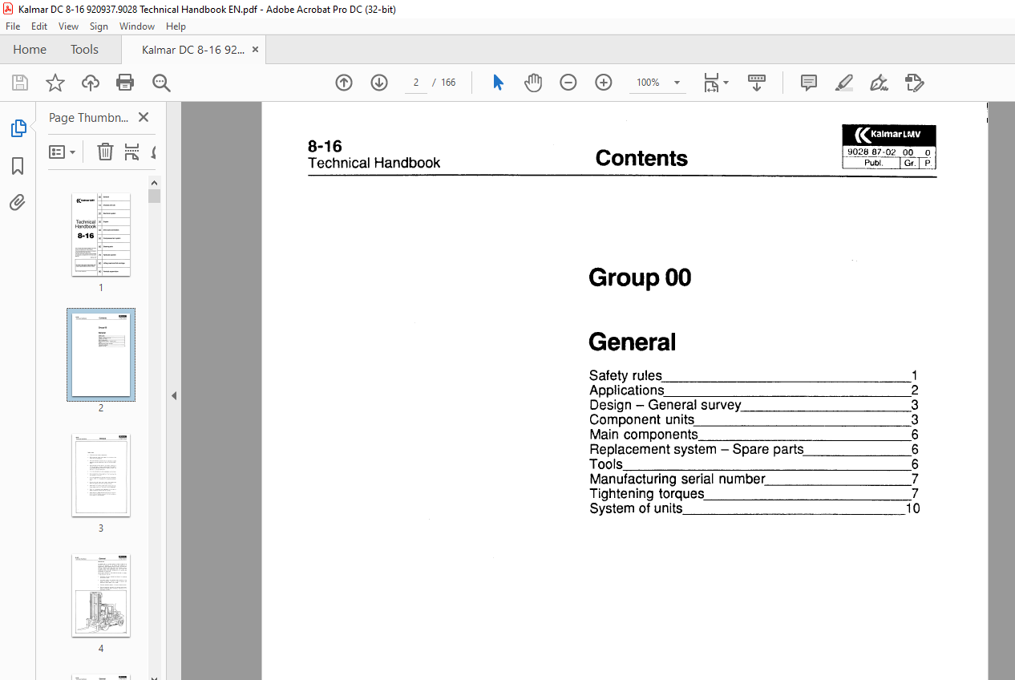1015x680 pixels.
Task: Select page 3 thumbnail
Action: click(101, 476)
